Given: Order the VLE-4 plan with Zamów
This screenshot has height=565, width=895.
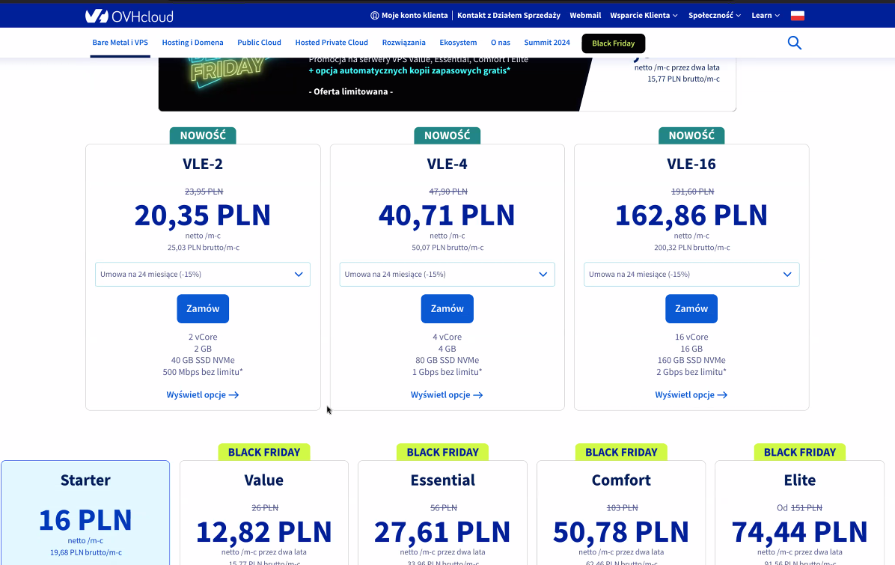Looking at the screenshot, I should click(447, 309).
